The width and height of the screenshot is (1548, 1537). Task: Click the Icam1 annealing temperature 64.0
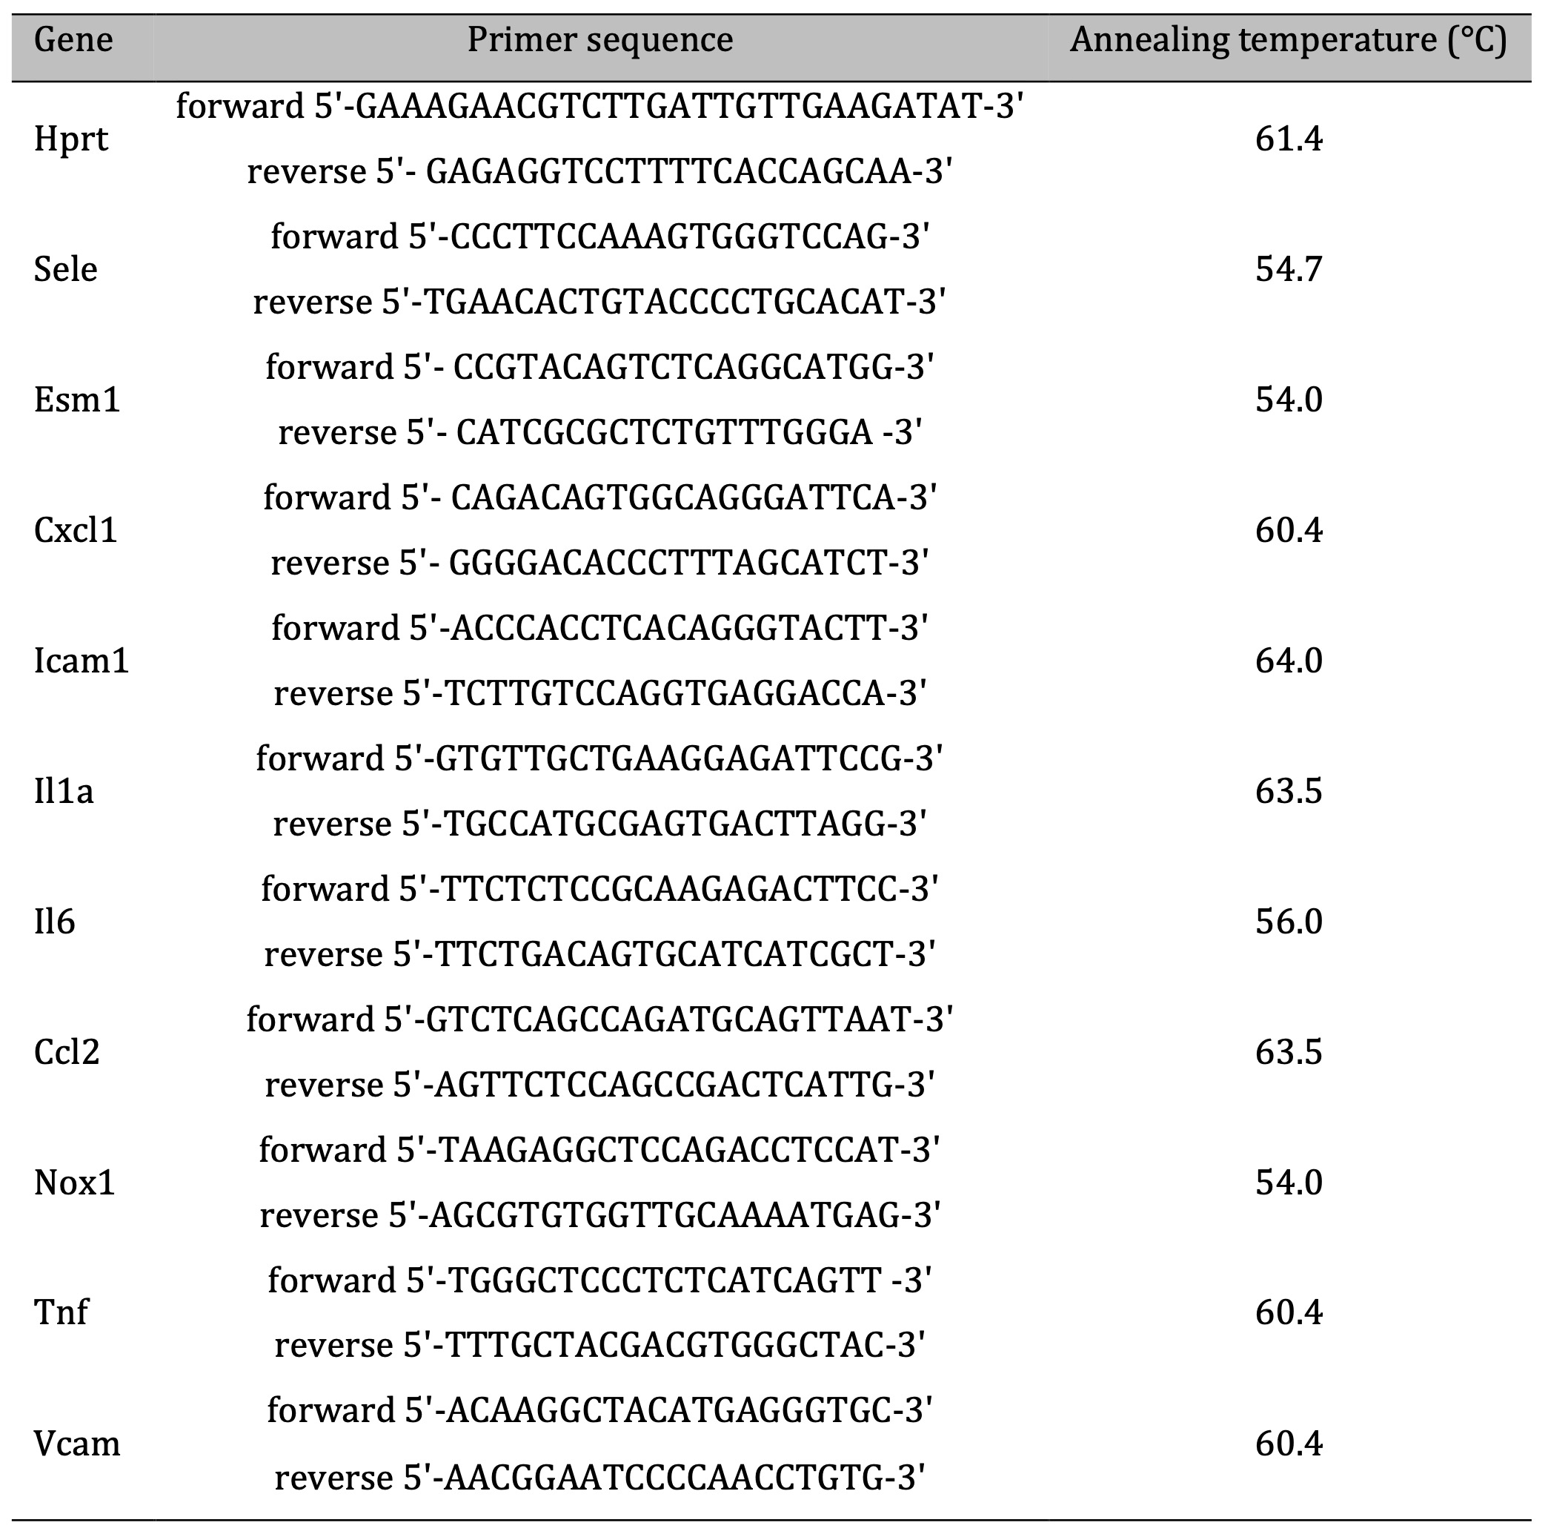[1289, 661]
